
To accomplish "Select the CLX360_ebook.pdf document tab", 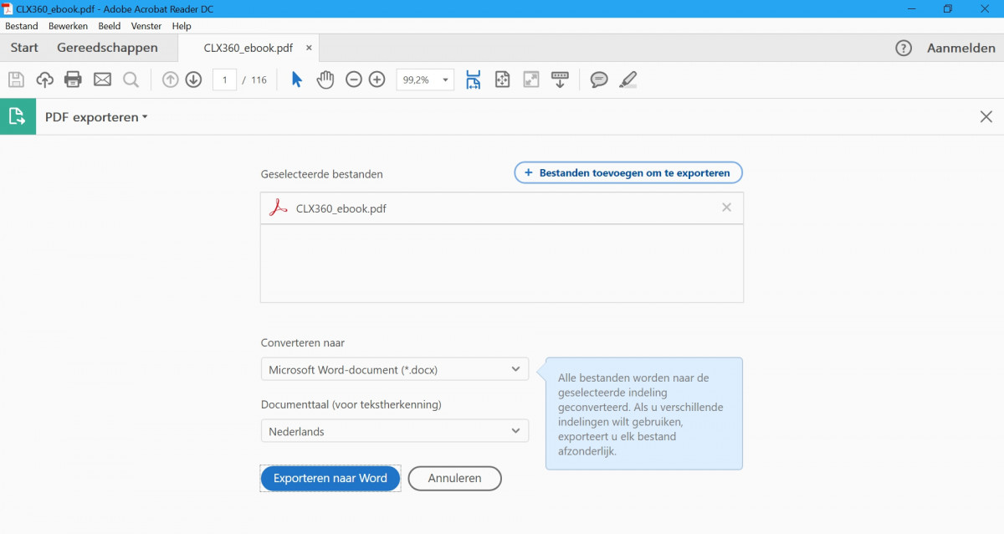I will tap(248, 48).
